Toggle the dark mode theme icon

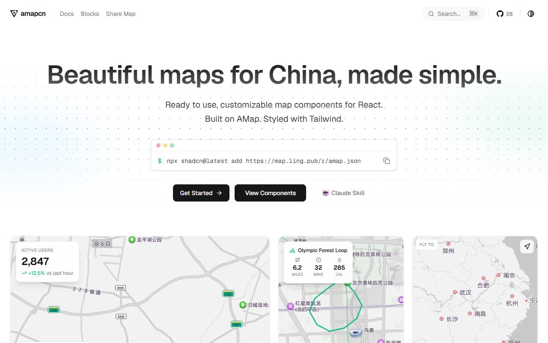(531, 14)
